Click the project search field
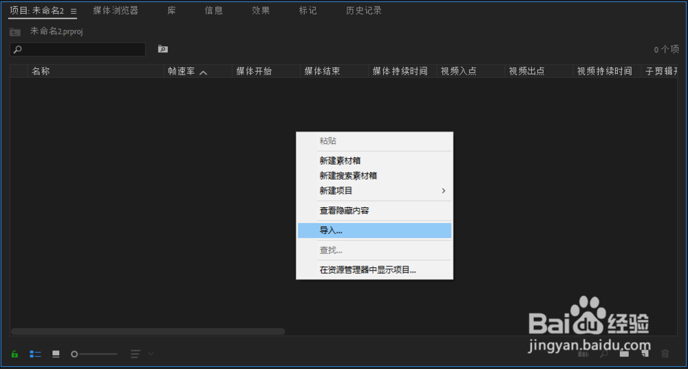This screenshot has width=688, height=369. click(x=78, y=49)
